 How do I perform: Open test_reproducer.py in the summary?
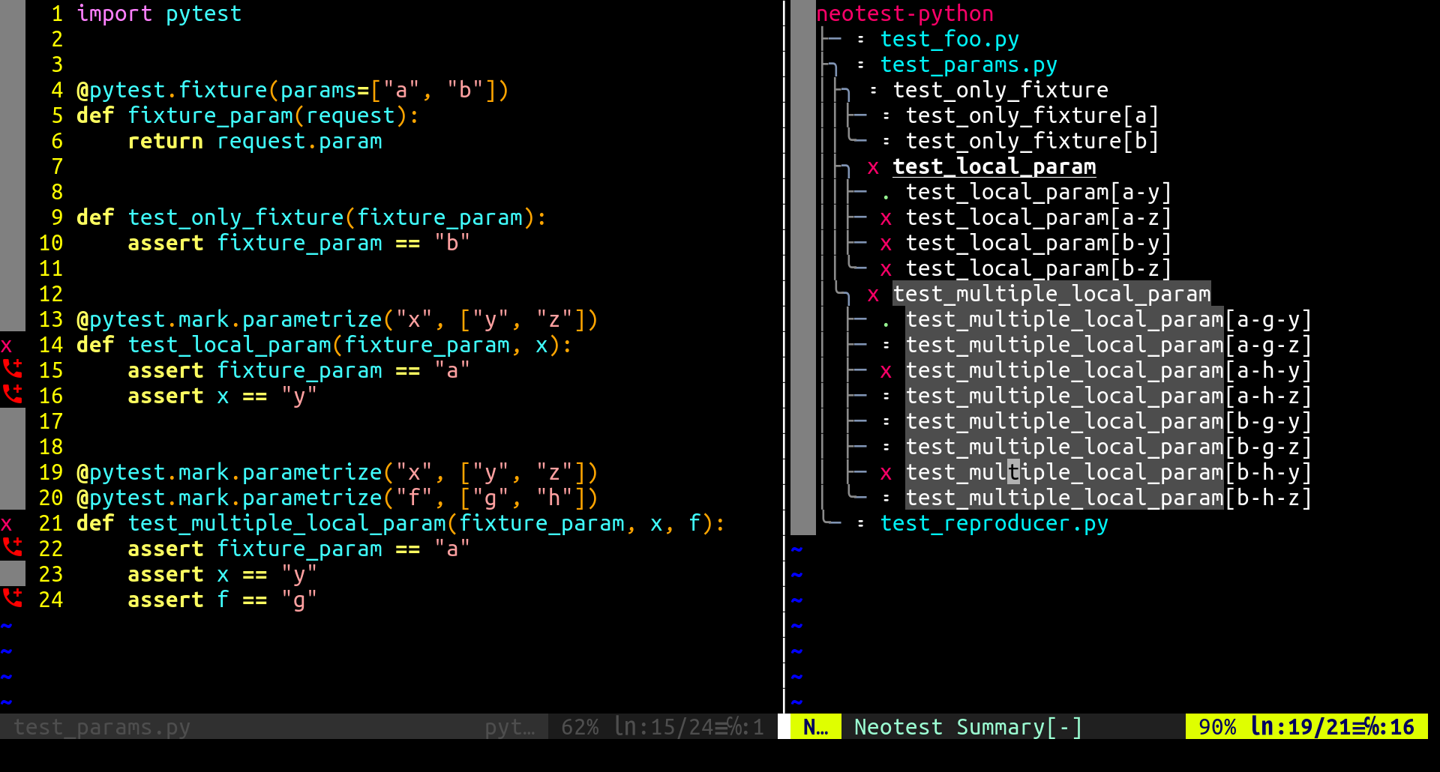point(994,523)
